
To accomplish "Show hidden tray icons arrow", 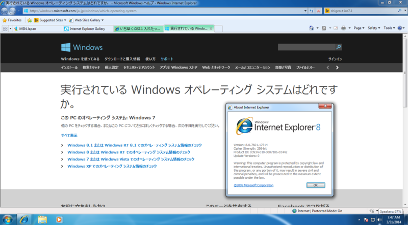I will click(359, 220).
